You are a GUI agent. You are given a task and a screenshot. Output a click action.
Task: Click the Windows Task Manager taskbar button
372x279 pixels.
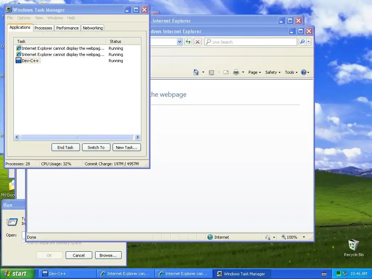pyautogui.click(x=242, y=274)
